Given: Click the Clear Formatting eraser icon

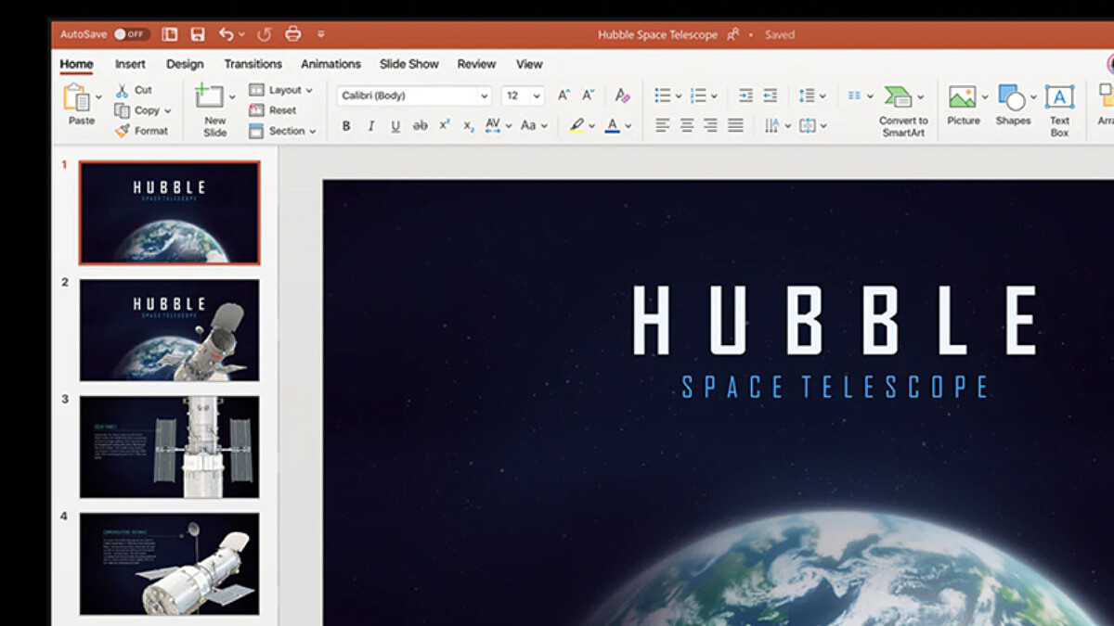Looking at the screenshot, I should click(622, 96).
